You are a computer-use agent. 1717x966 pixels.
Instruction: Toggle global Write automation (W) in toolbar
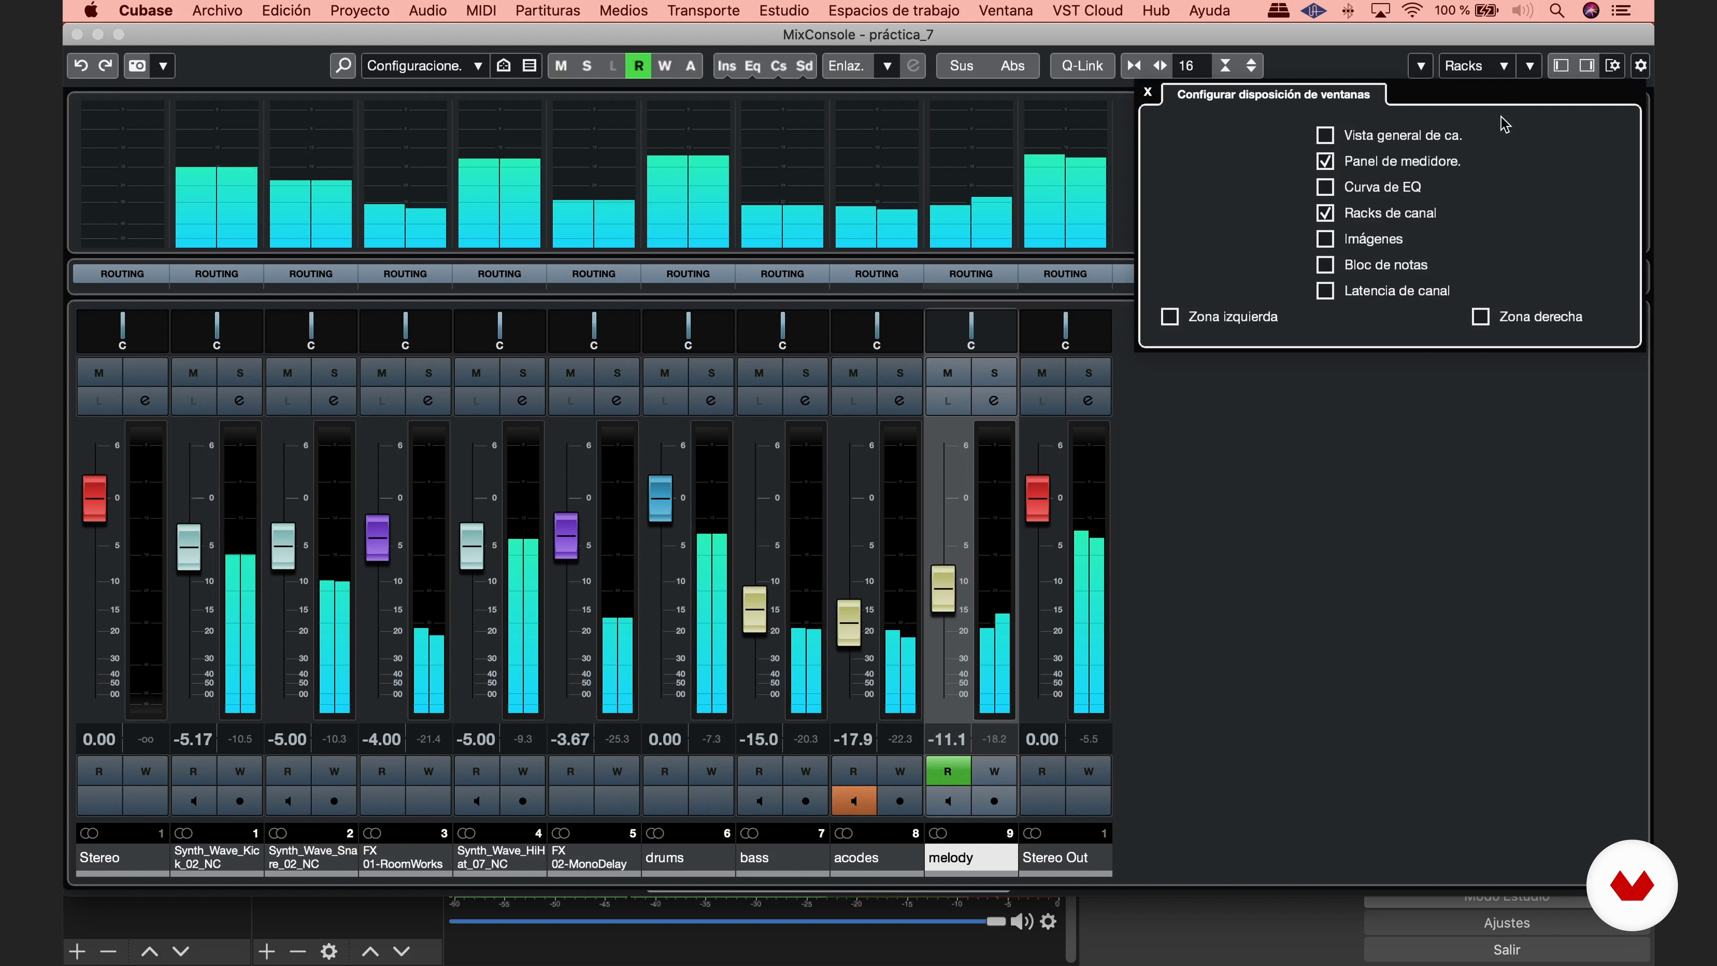(x=664, y=65)
